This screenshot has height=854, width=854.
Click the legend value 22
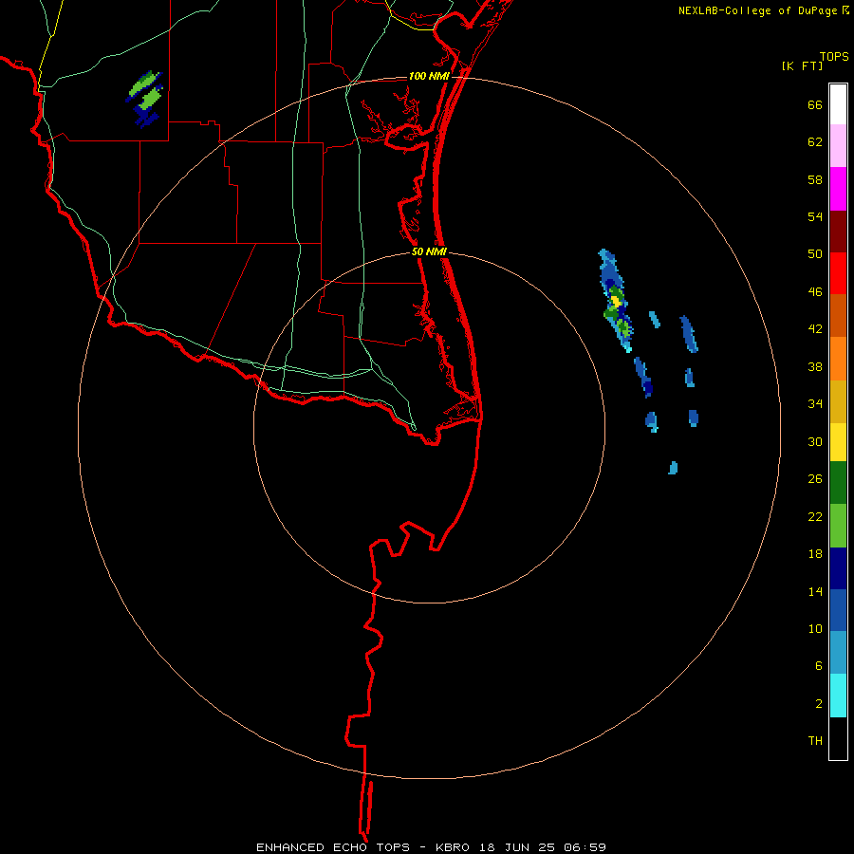pyautogui.click(x=815, y=516)
